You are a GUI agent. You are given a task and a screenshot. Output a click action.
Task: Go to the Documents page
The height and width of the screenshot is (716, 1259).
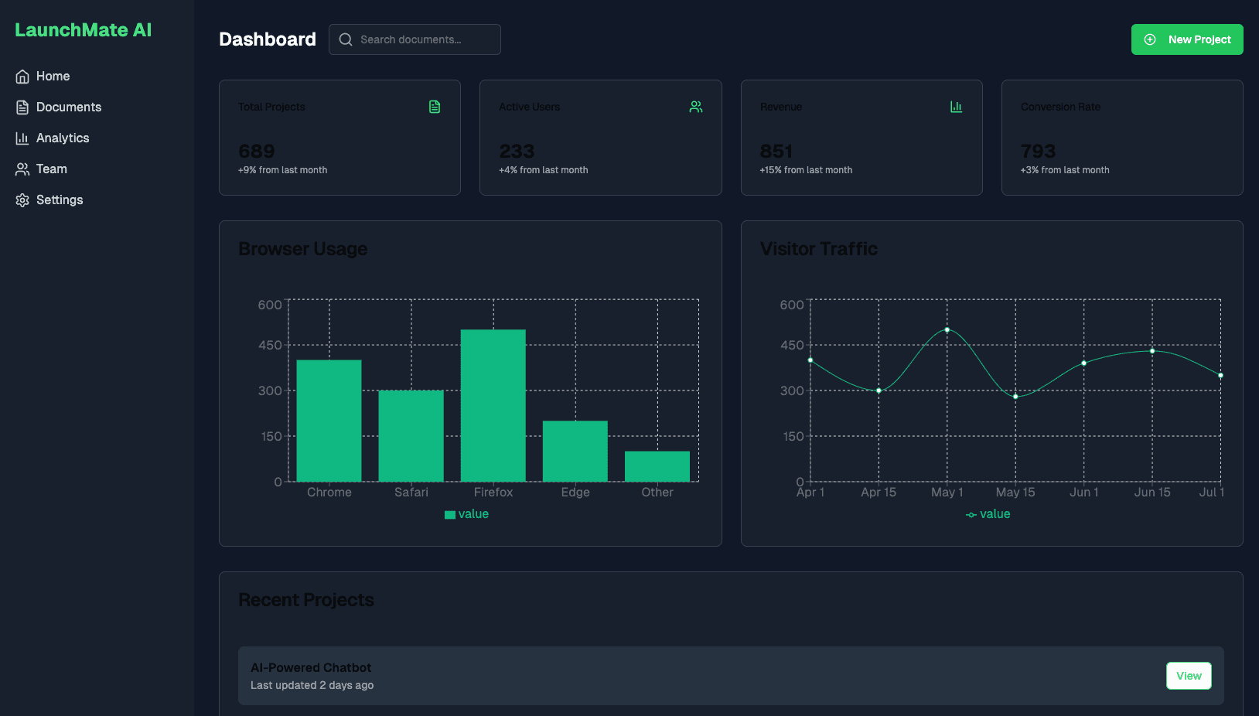click(68, 107)
